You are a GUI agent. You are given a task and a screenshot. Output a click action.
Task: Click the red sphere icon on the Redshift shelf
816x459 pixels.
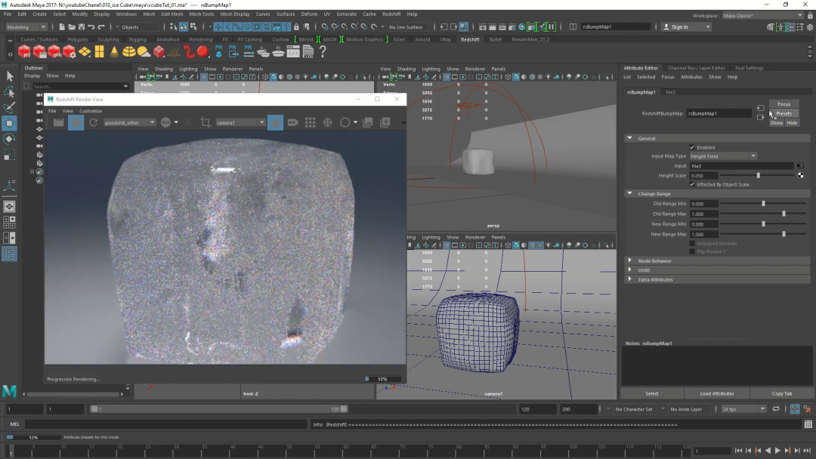coord(202,52)
